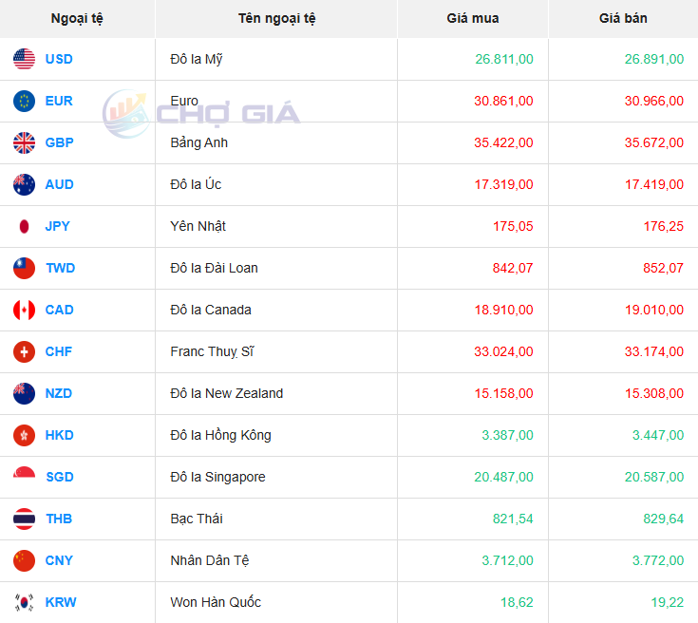Image resolution: width=698 pixels, height=623 pixels.
Task: Click the CNY currency link
Action: coord(59,560)
